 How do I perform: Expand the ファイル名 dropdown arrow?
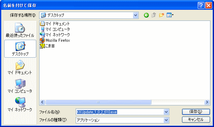pyautogui.click(x=166, y=112)
